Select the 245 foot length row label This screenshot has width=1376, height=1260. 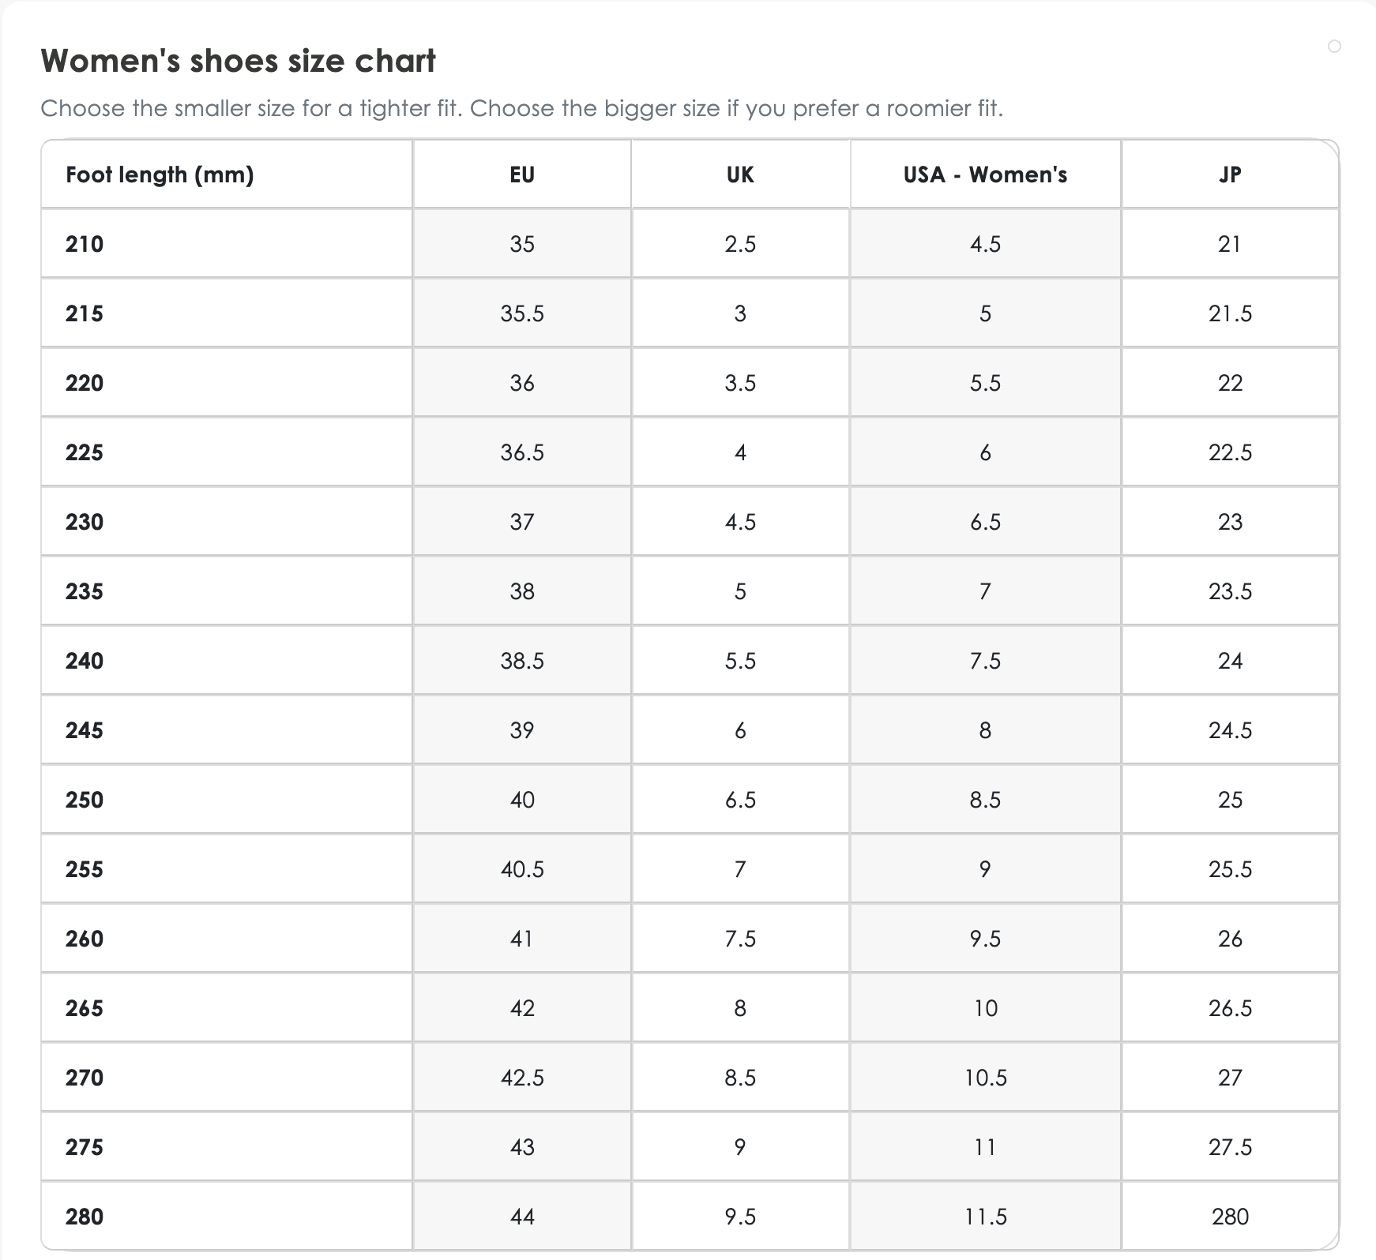pyautogui.click(x=85, y=730)
